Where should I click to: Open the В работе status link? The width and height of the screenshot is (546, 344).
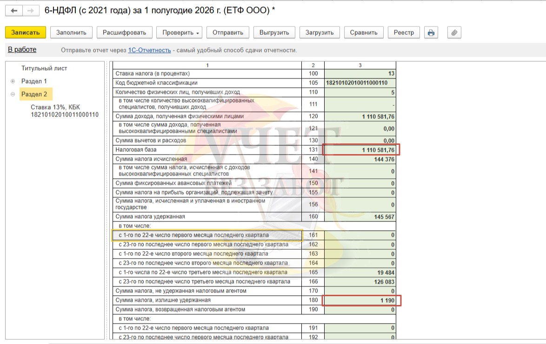pos(22,50)
